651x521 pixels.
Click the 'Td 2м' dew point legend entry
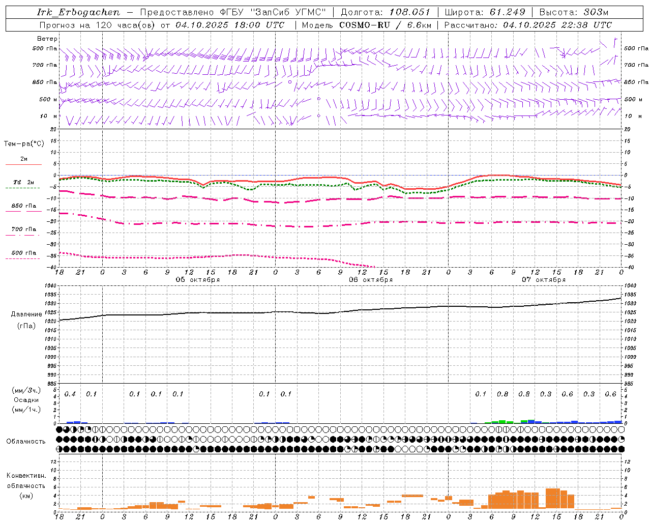click(x=24, y=182)
